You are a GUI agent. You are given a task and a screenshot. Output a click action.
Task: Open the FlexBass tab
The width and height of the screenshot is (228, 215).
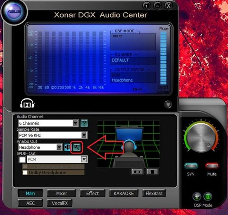[x=154, y=194]
